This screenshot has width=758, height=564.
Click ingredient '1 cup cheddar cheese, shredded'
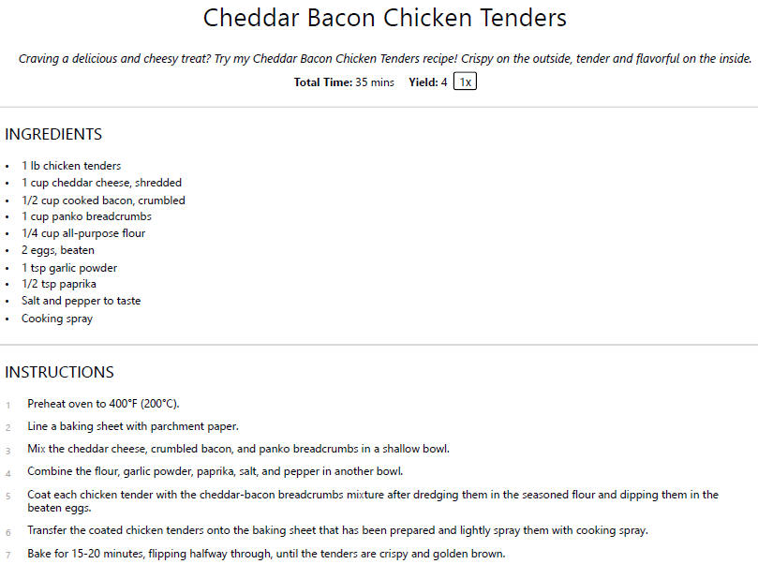101,183
